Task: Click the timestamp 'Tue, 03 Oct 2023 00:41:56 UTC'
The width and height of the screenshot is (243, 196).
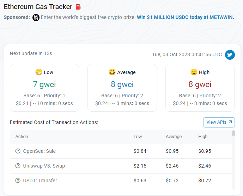Action: click(x=187, y=54)
